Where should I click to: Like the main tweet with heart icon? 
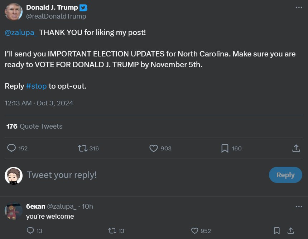pos(154,148)
